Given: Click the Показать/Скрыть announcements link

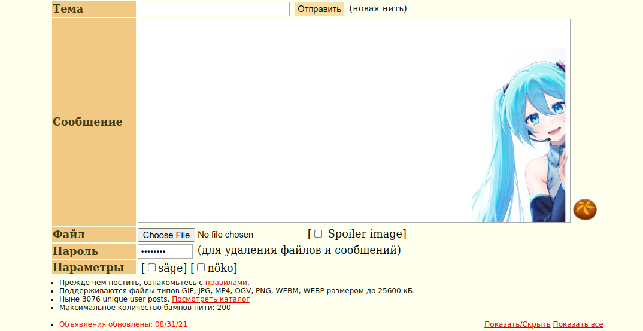Looking at the screenshot, I should 517,324.
